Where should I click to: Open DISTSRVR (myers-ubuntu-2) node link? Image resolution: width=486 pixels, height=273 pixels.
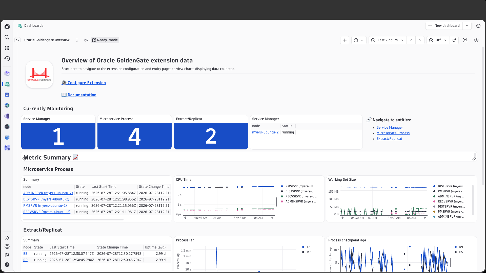coord(46,199)
